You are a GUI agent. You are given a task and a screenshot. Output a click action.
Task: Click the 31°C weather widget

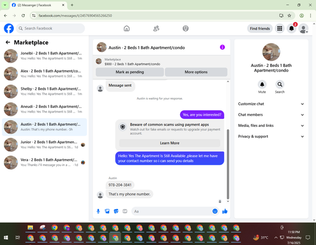point(261,237)
